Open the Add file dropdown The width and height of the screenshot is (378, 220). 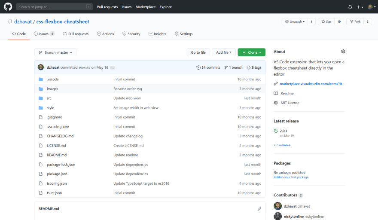coord(224,52)
